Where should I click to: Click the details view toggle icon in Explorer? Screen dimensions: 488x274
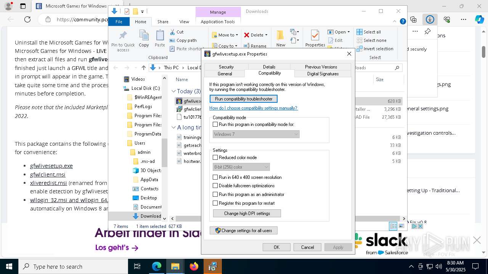[x=393, y=226]
